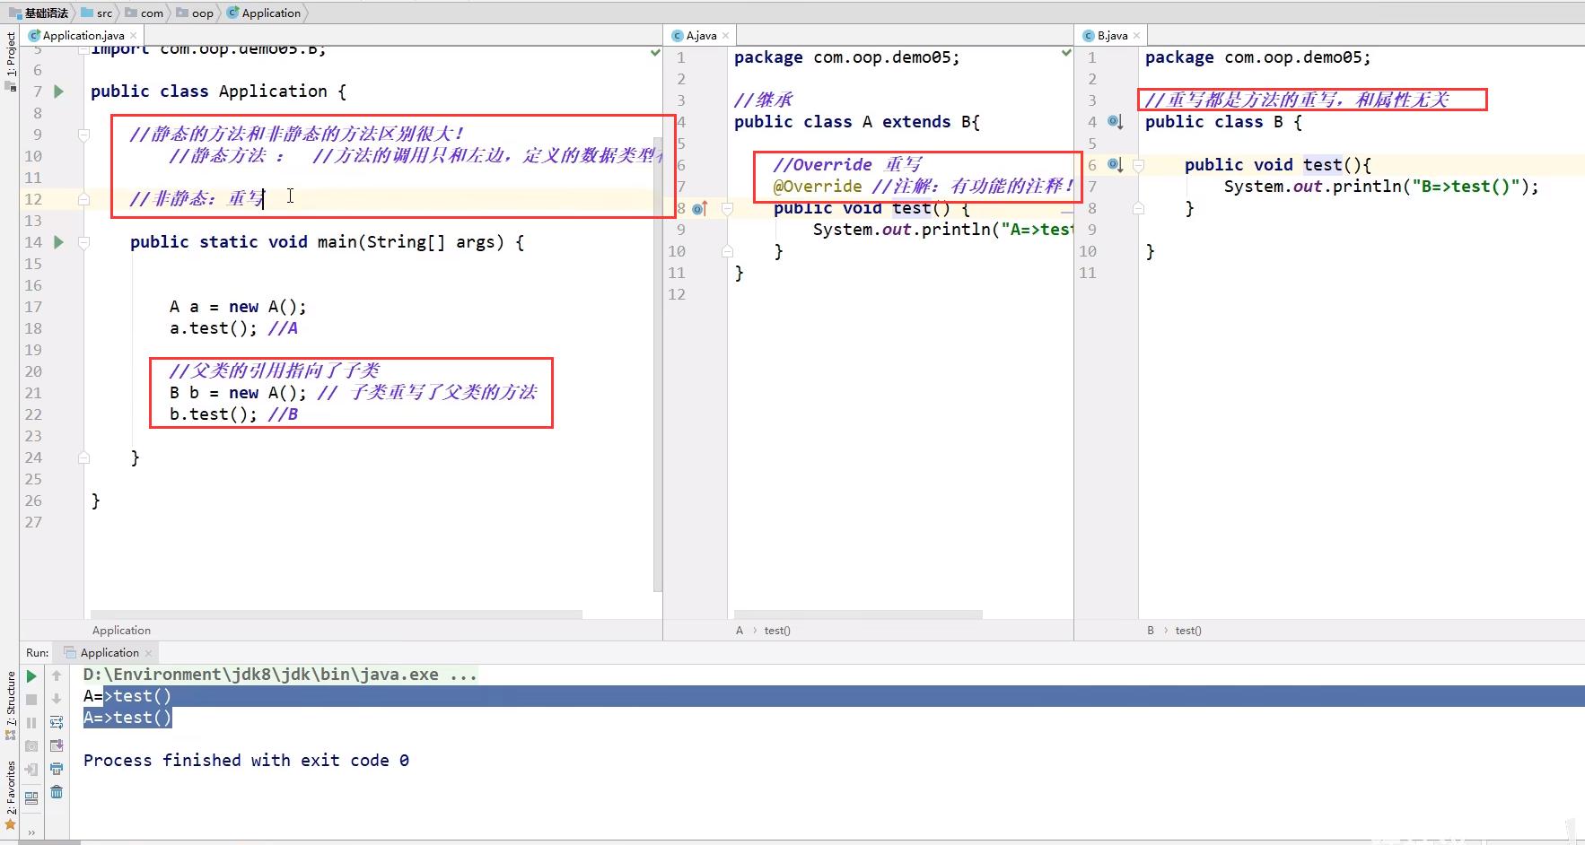Toggle Scroll to End in the console
The width and height of the screenshot is (1585, 845).
pos(57,746)
